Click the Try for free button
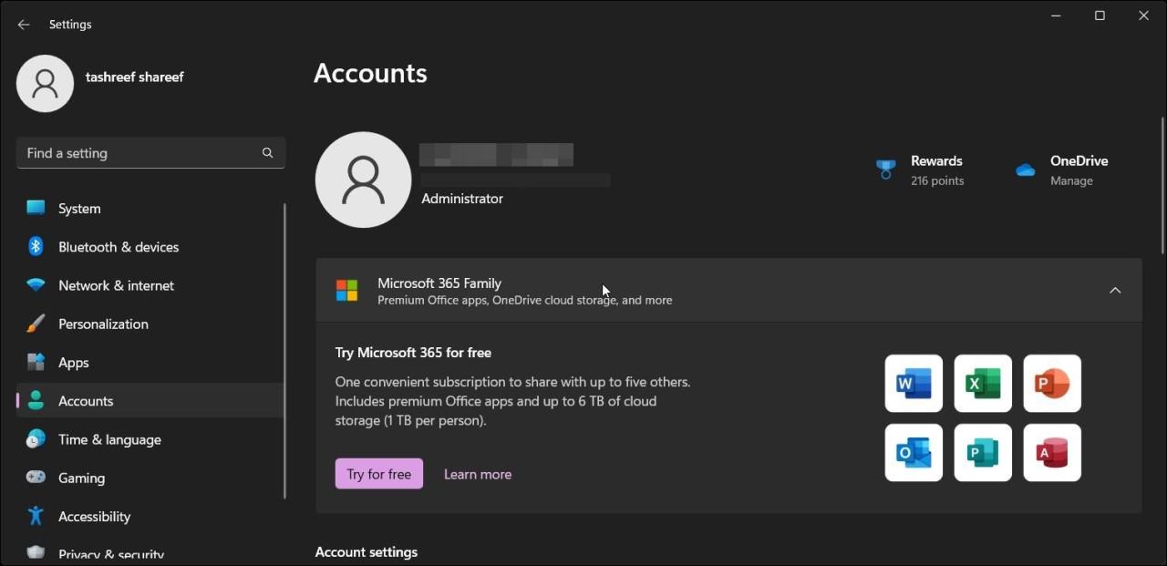1167x566 pixels. (x=379, y=474)
